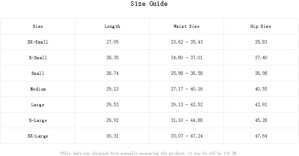This screenshot has height=156, width=299.
Task: Select the XX-Large size label
Action: 38,136
